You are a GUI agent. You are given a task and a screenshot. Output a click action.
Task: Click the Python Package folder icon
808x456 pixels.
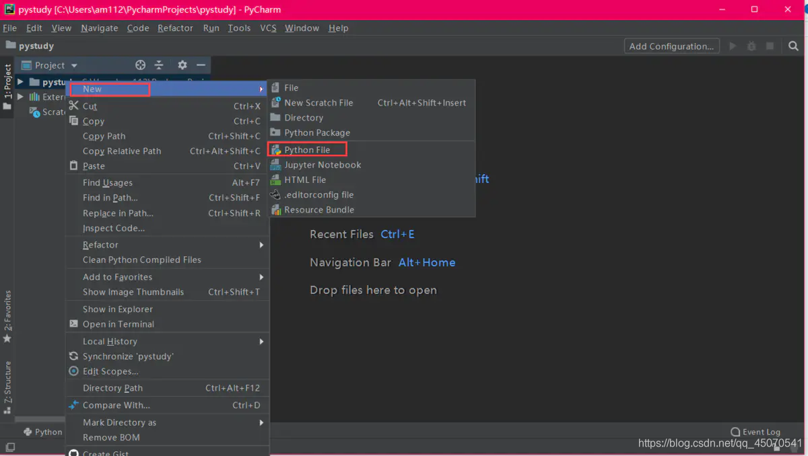(x=275, y=132)
